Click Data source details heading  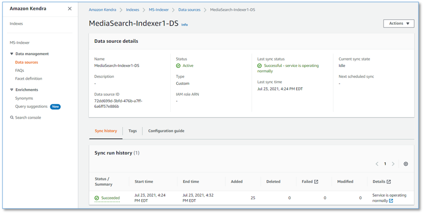pos(116,41)
